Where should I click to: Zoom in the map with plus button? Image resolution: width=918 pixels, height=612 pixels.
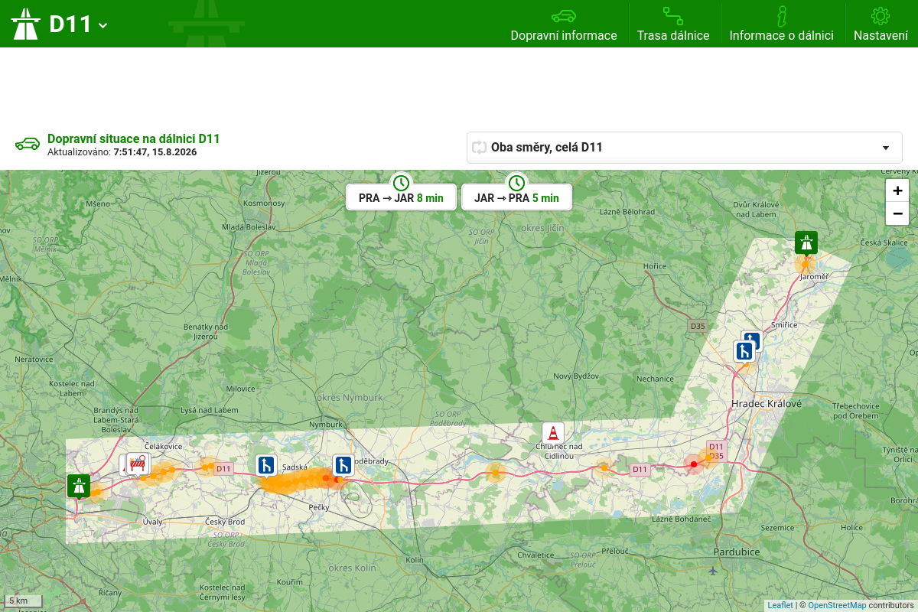coord(897,190)
